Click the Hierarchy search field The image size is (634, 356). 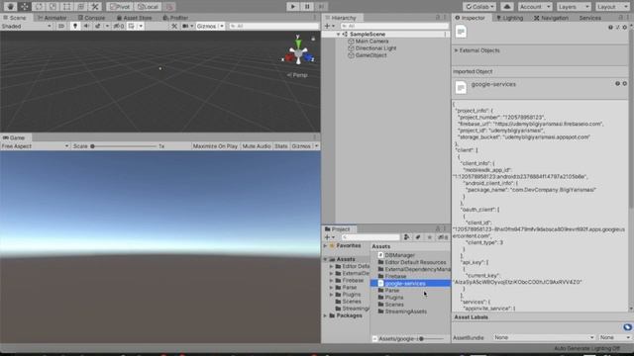tap(394, 26)
